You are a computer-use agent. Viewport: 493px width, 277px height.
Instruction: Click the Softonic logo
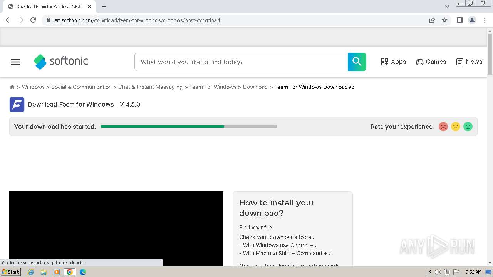pyautogui.click(x=61, y=62)
